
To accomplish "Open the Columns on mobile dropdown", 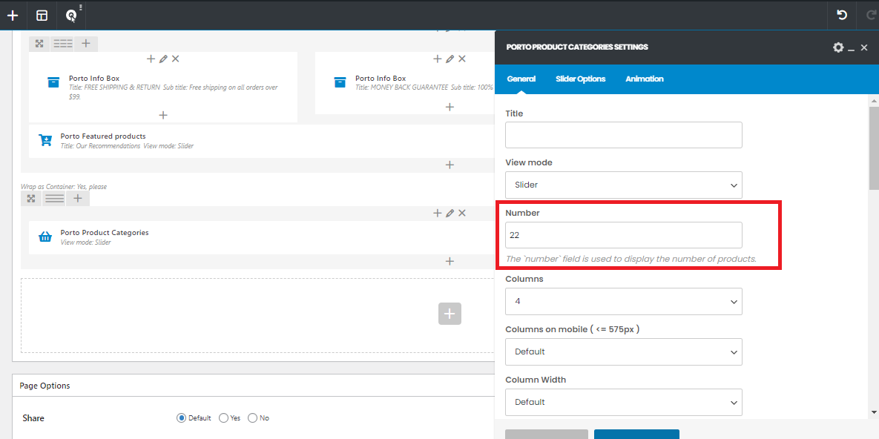I will tap(623, 352).
